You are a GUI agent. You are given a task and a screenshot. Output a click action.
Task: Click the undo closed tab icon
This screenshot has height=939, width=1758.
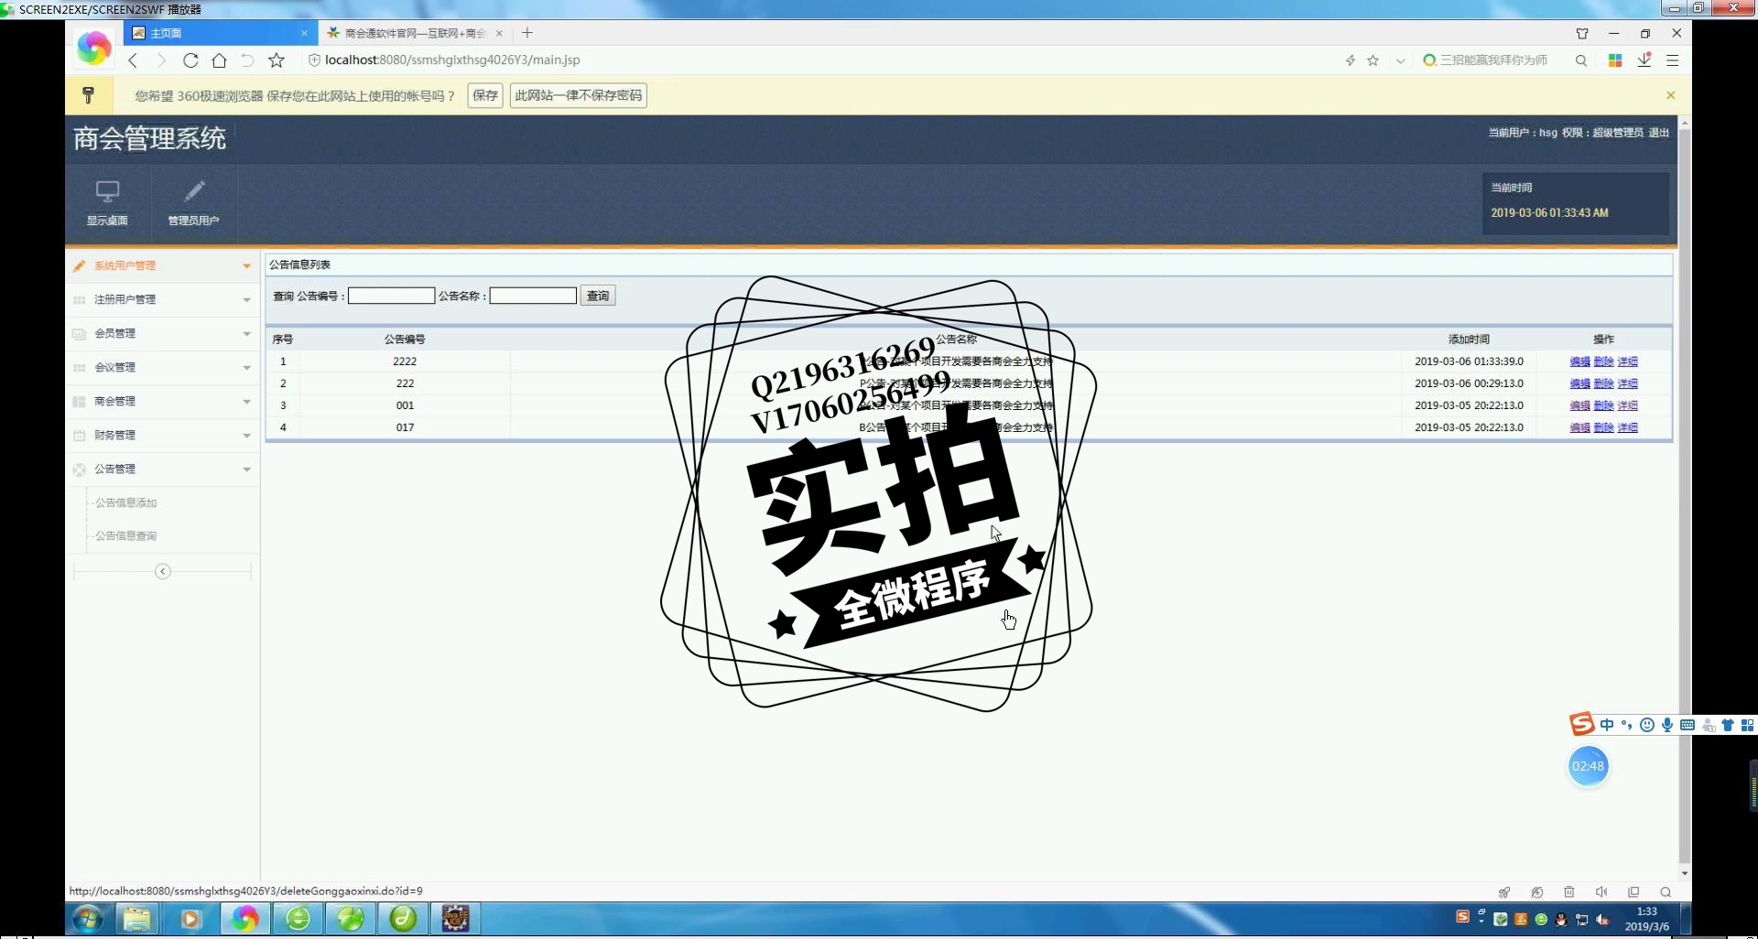[x=247, y=60]
